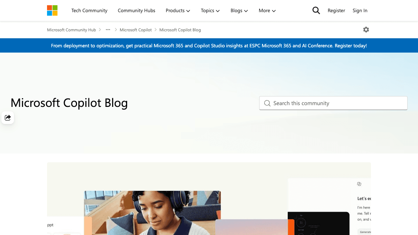Click Sign In
This screenshot has height=235, width=418.
coord(360,10)
